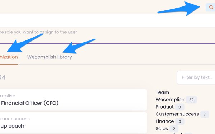The width and height of the screenshot is (215, 134).
Task: Click the role assignment hint text
Action: pyautogui.click(x=38, y=32)
